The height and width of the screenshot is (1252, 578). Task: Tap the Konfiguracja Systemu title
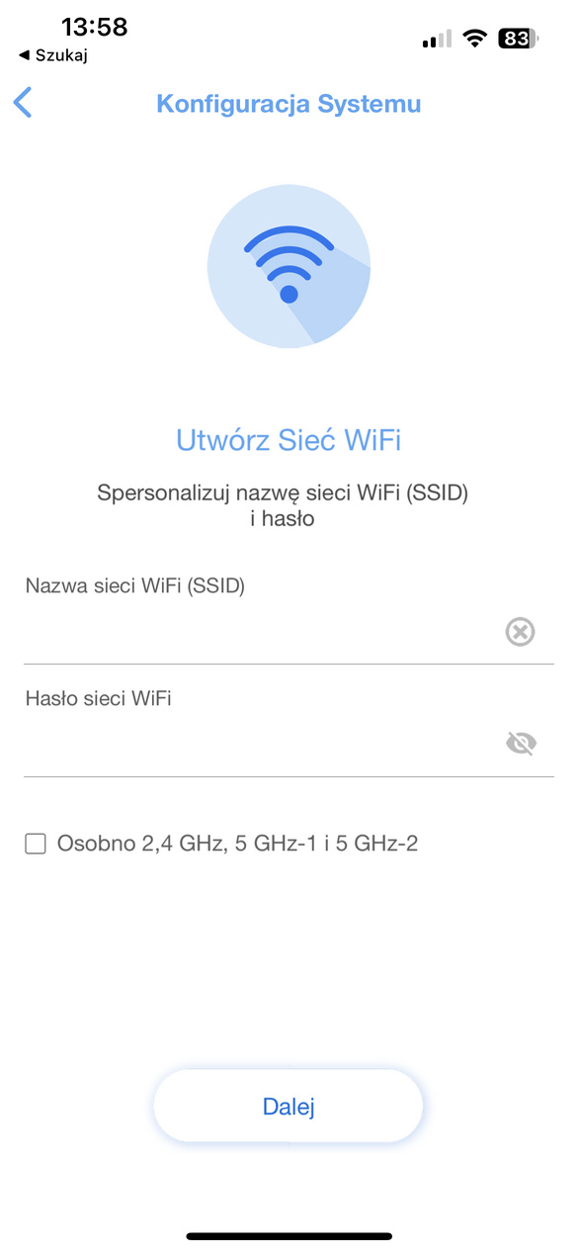pyautogui.click(x=289, y=103)
